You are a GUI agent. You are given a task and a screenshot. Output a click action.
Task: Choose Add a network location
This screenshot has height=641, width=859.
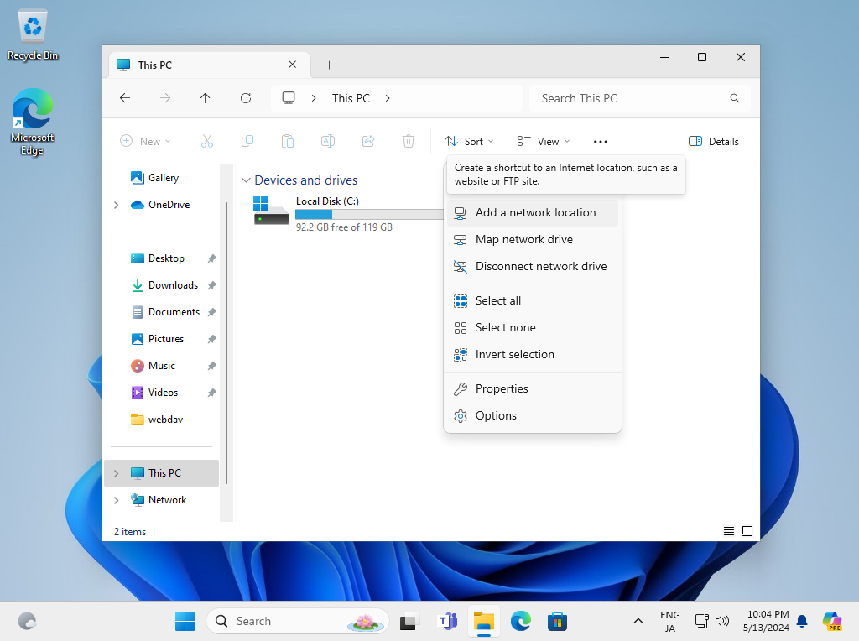tap(533, 212)
